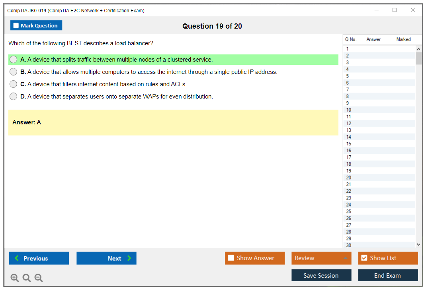Maximize the exam window
This screenshot has height=292, width=428.
tap(395, 10)
